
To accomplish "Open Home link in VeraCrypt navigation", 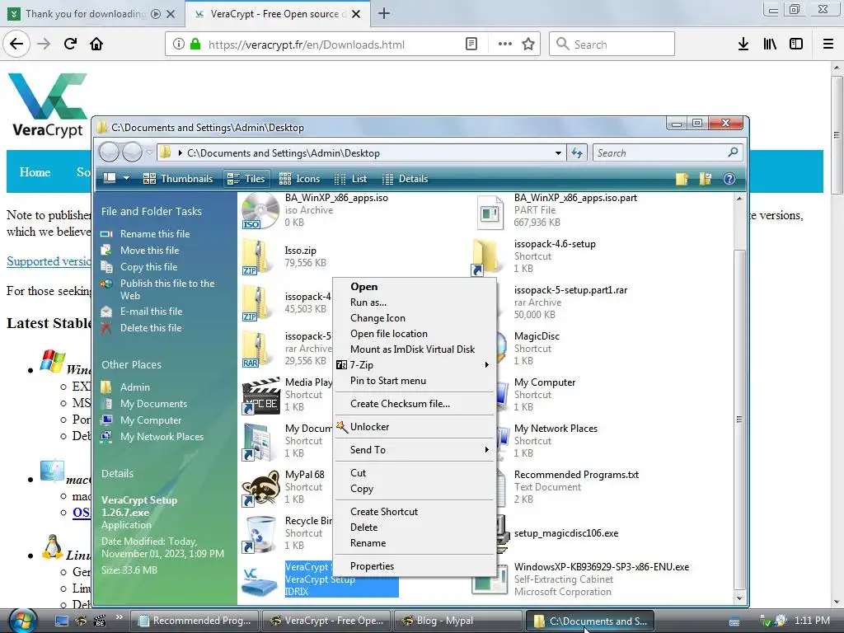I will click(x=35, y=172).
